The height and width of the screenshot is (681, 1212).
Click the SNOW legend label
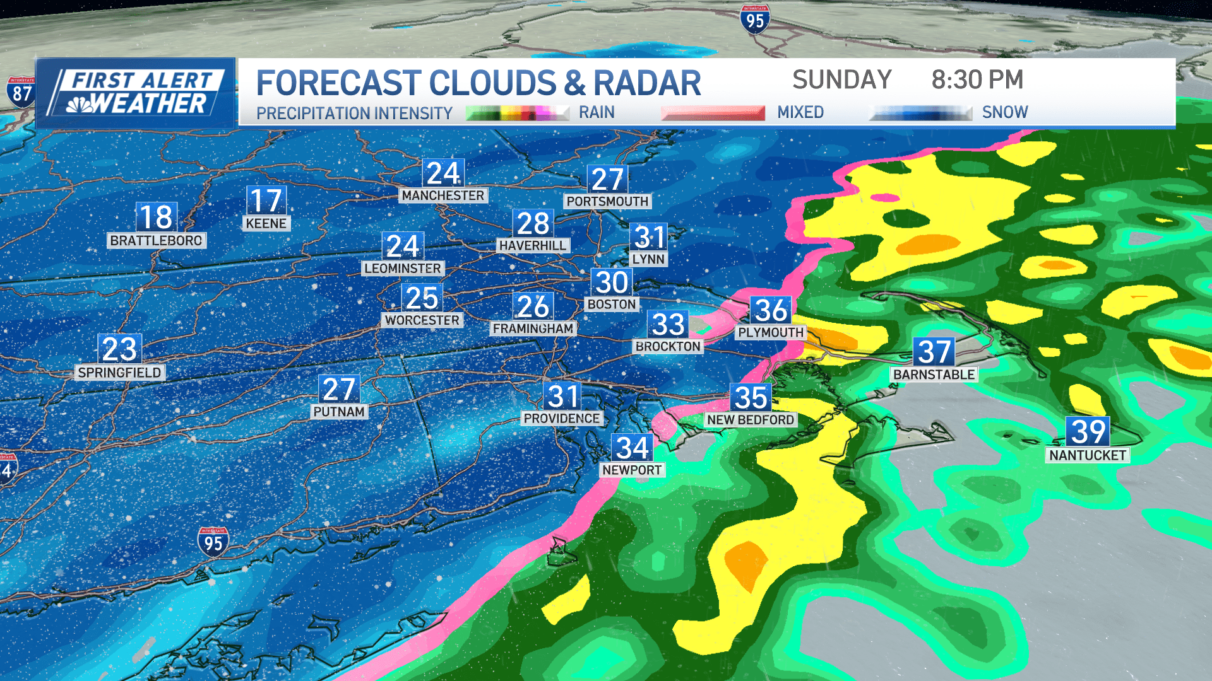1005,112
